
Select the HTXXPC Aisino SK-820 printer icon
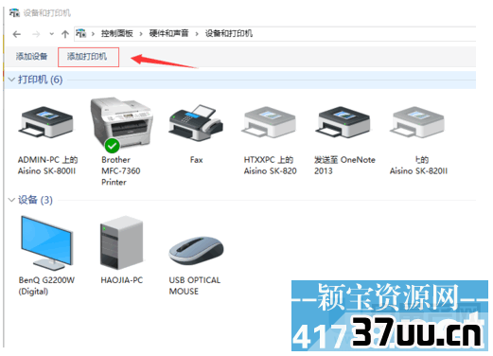[269, 122]
